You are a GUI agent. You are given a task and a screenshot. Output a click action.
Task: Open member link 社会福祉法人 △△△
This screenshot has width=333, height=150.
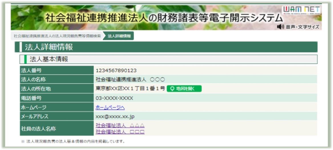[x=120, y=125]
